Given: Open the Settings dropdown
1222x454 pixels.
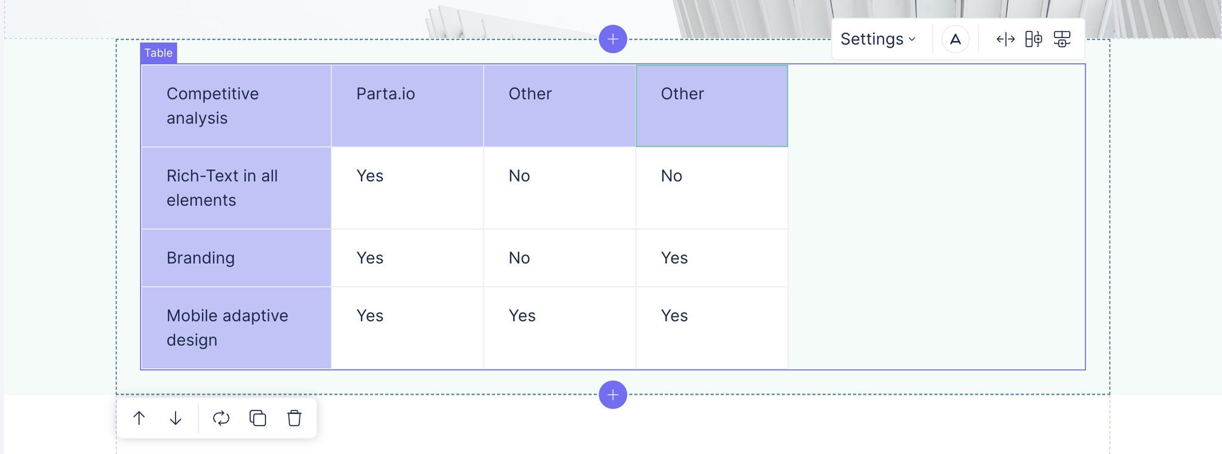Looking at the screenshot, I should pos(878,39).
